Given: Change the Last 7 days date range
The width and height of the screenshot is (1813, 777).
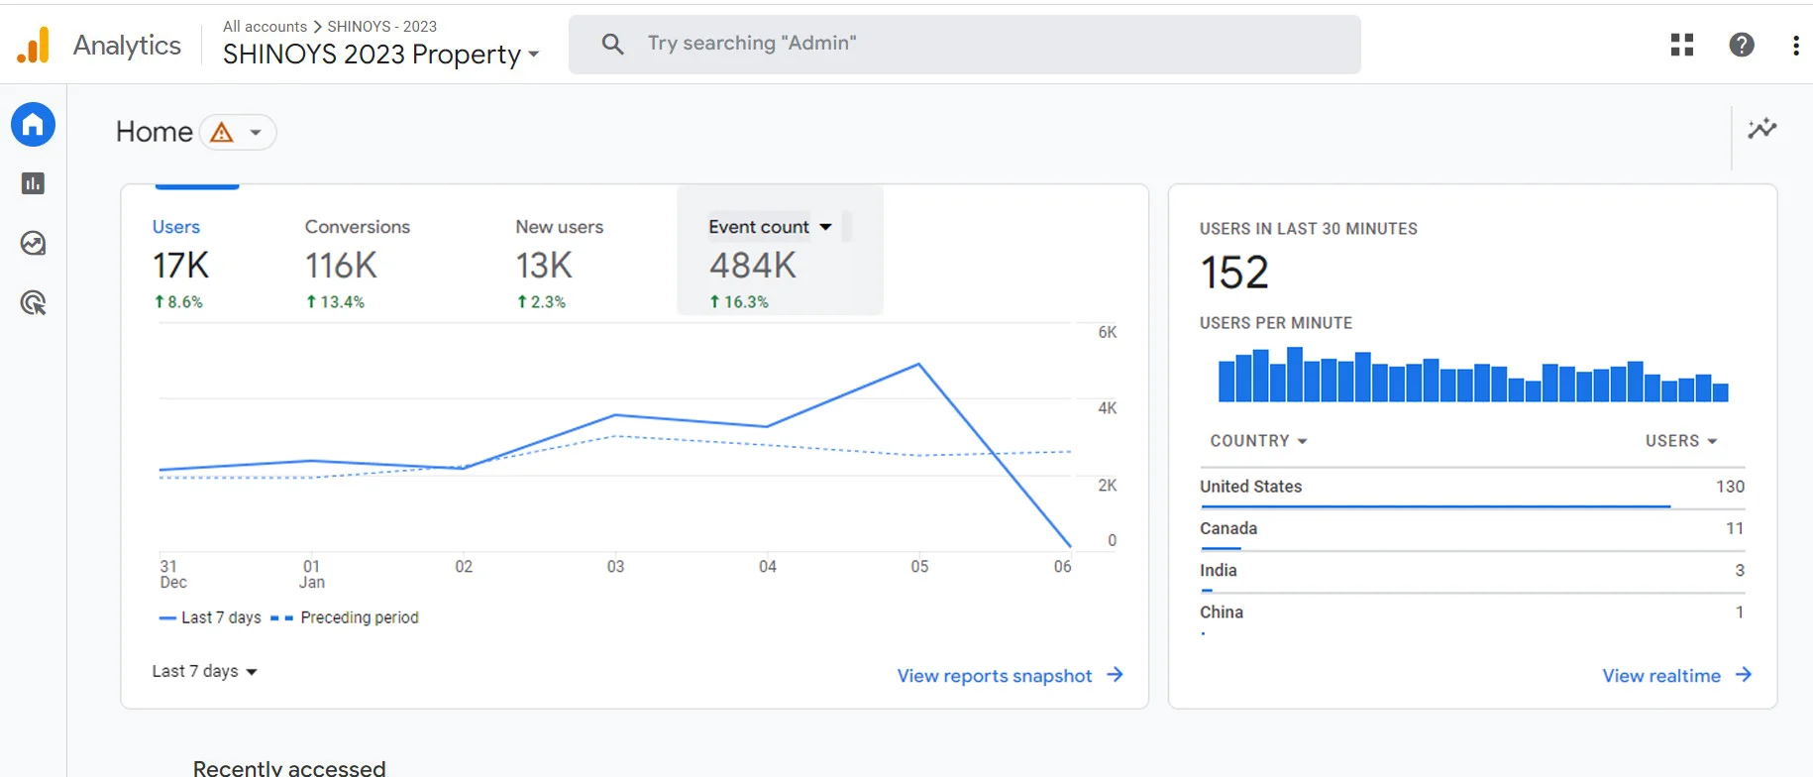Looking at the screenshot, I should pos(205,671).
